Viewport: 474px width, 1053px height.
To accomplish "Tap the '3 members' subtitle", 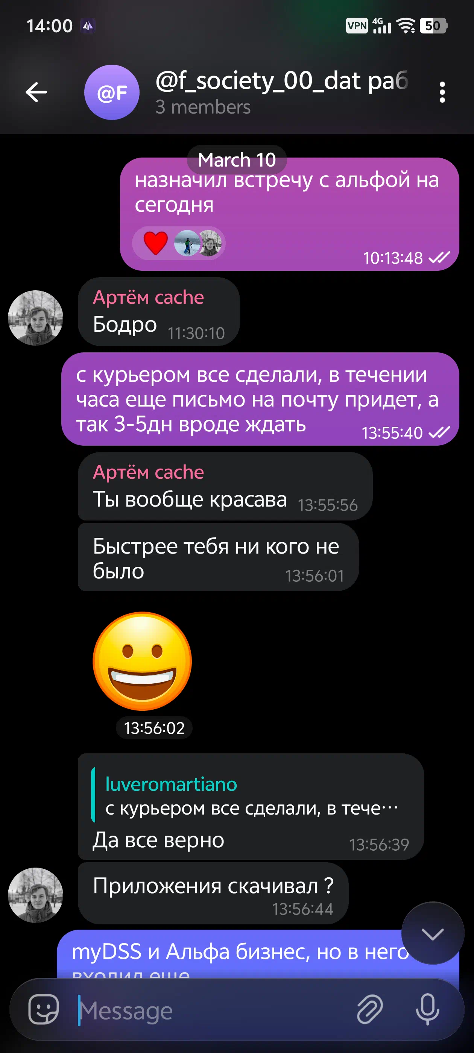I will pos(203,107).
